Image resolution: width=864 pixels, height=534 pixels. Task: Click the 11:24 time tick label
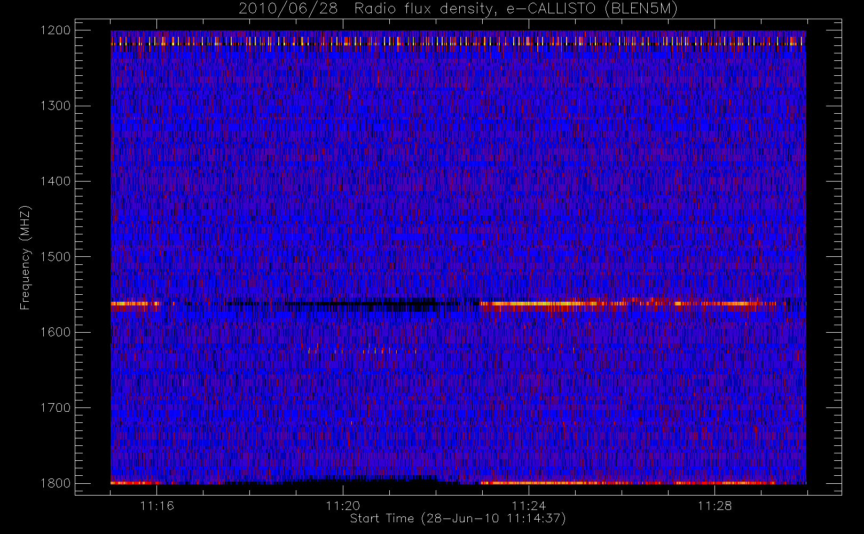point(529,506)
